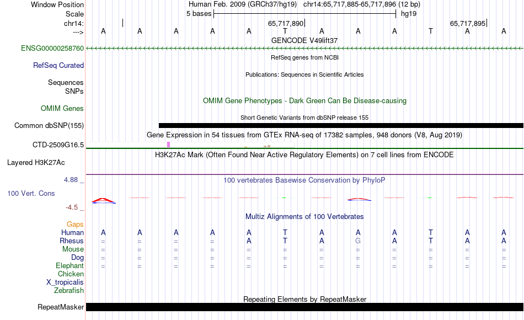The width and height of the screenshot is (524, 320).
Task: Click the OMIM Gene Phenotypes track title
Action: pos(304,100)
